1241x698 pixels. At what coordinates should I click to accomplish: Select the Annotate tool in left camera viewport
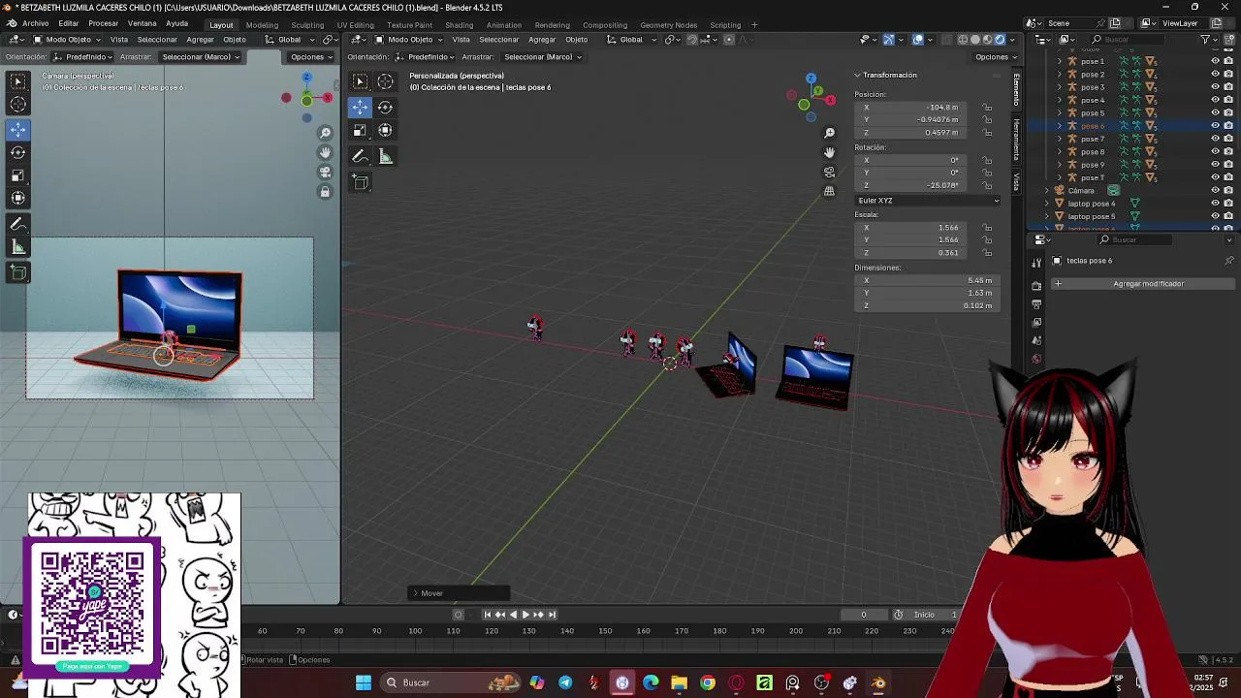[18, 224]
